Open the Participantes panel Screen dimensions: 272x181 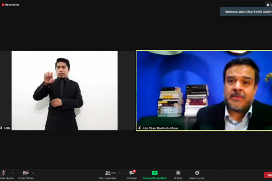108,175
